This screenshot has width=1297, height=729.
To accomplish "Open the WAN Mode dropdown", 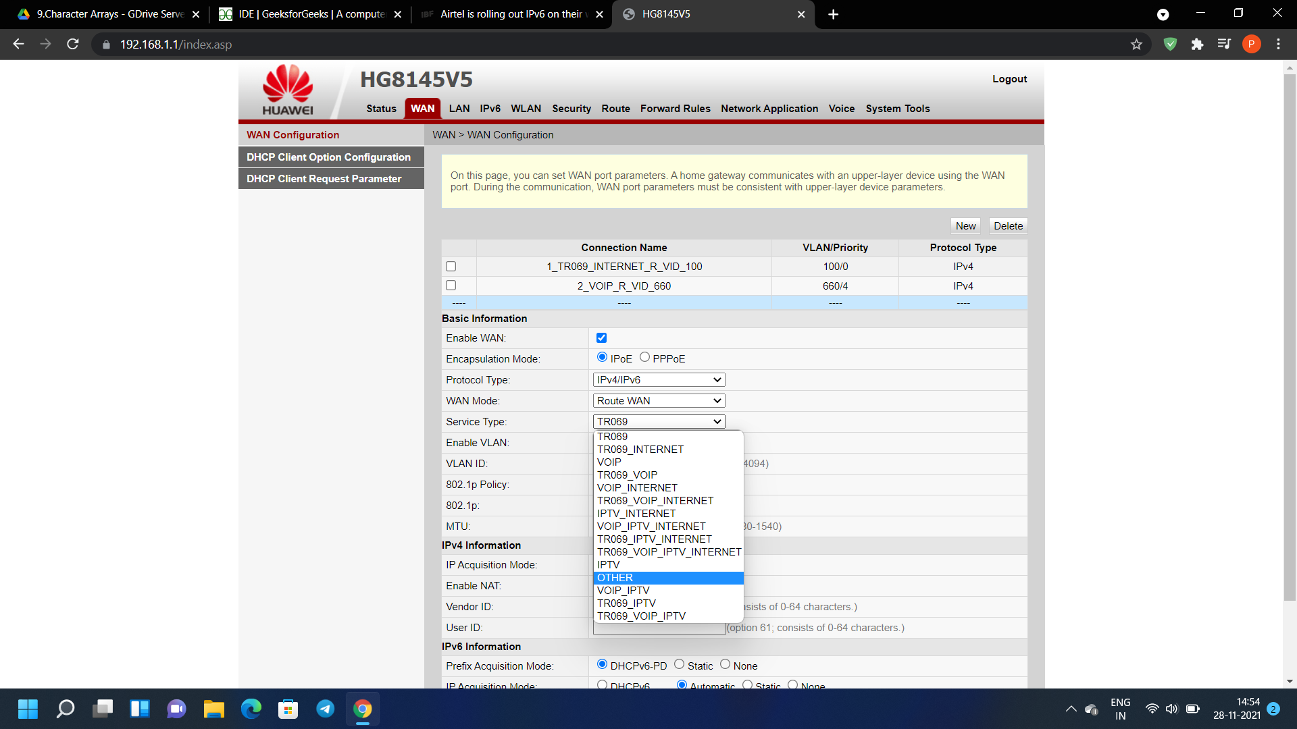I will pos(659,401).
